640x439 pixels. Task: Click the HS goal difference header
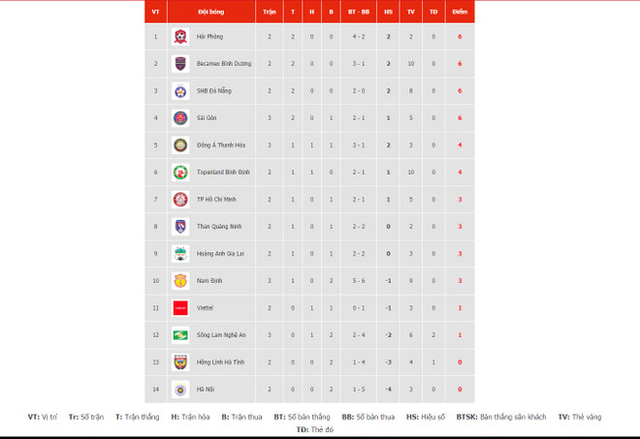pos(388,14)
